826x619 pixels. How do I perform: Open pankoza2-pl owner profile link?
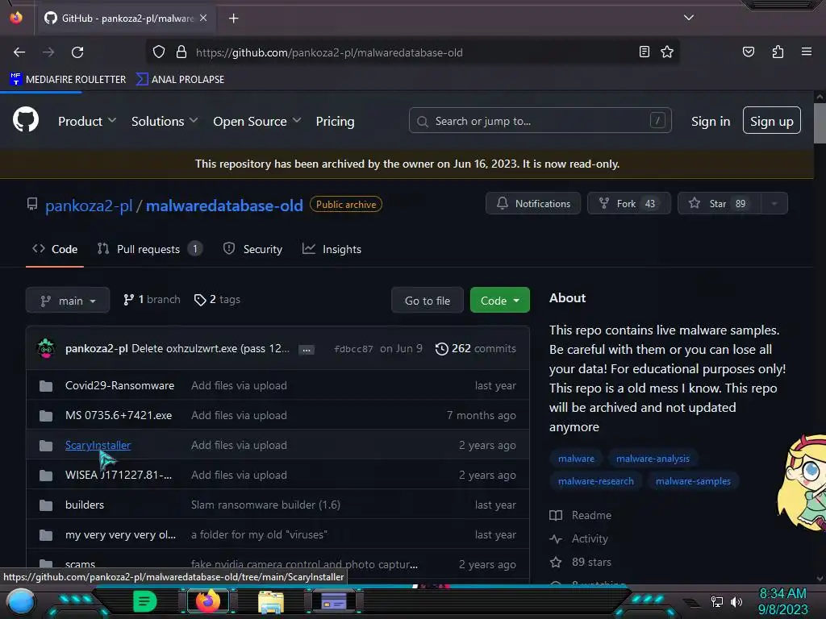89,206
